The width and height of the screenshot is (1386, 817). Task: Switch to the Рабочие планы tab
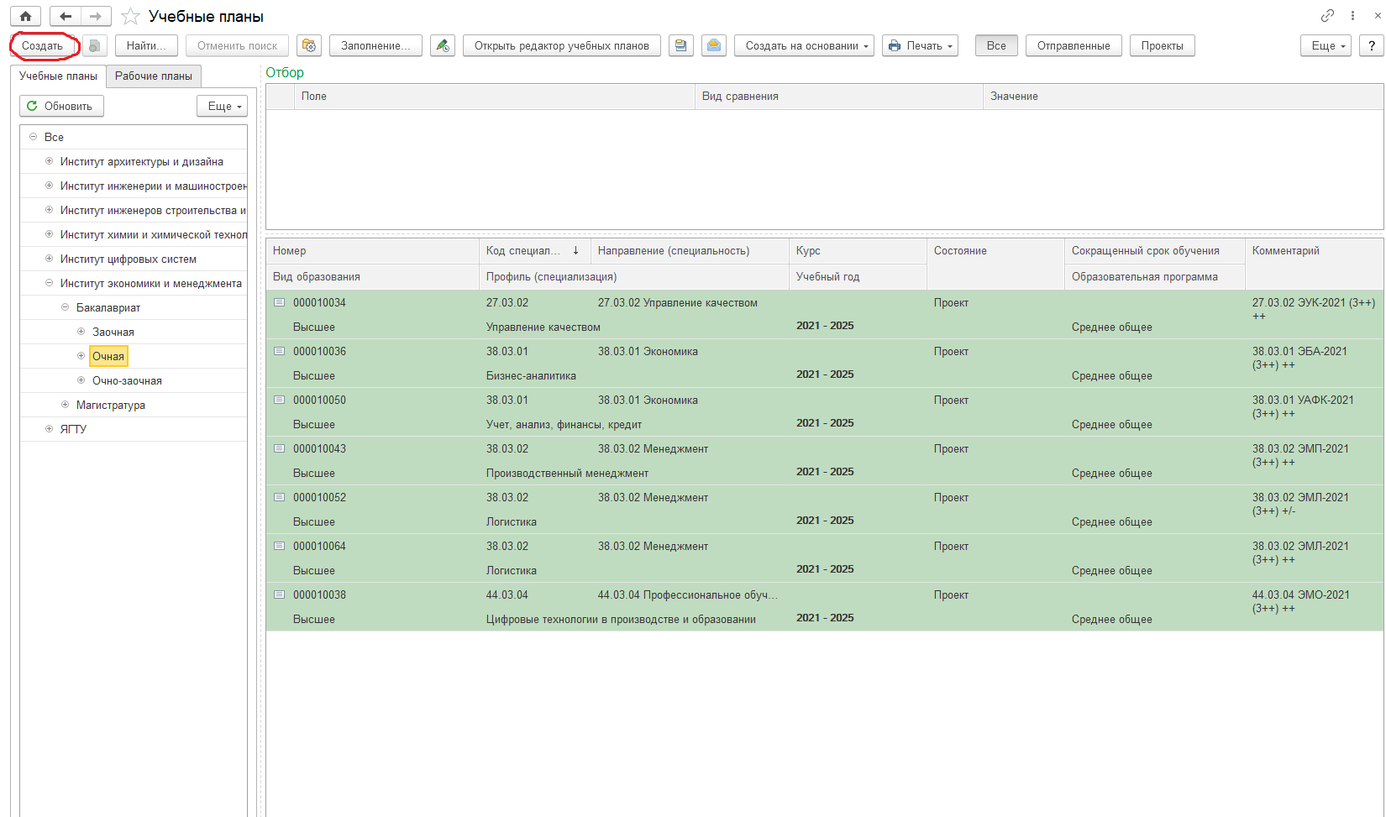pos(154,76)
